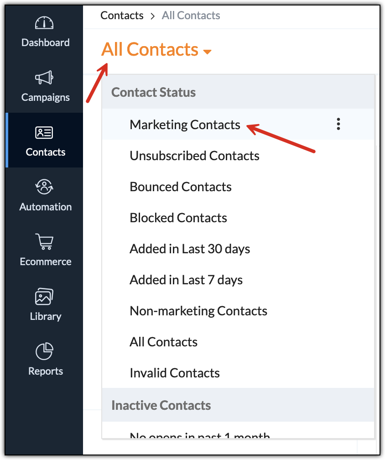Pick Blocked Contacts from dropdown
This screenshot has height=460, width=385.
pyautogui.click(x=178, y=218)
